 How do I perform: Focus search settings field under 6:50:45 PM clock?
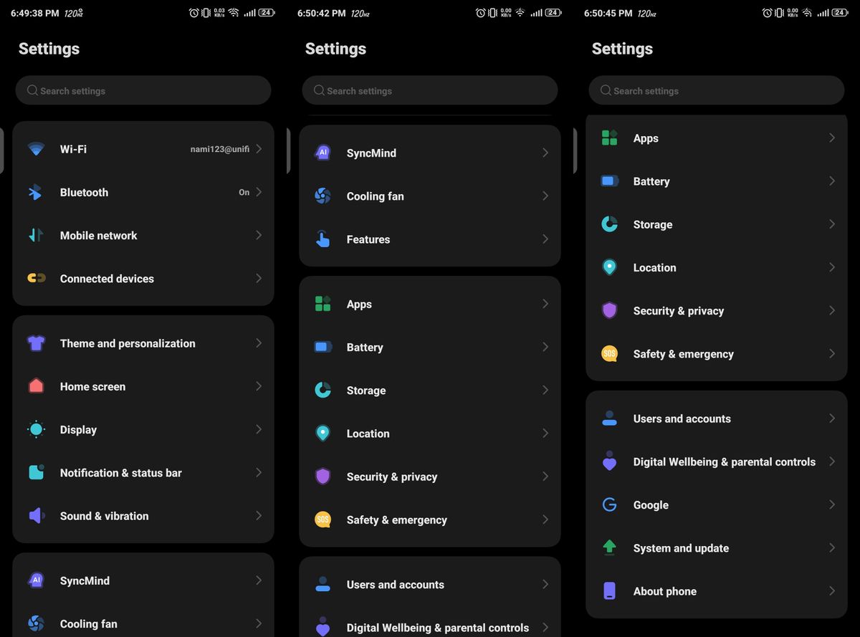click(717, 90)
